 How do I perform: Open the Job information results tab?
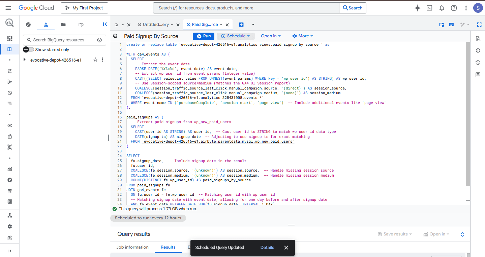pyautogui.click(x=132, y=247)
